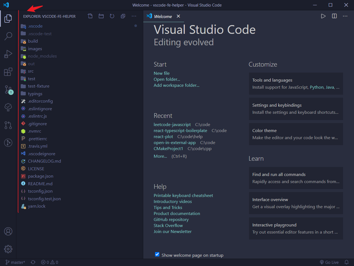Screen dimensions: 354x266
Task: Refresh the Explorer file tree
Action: (x=112, y=16)
